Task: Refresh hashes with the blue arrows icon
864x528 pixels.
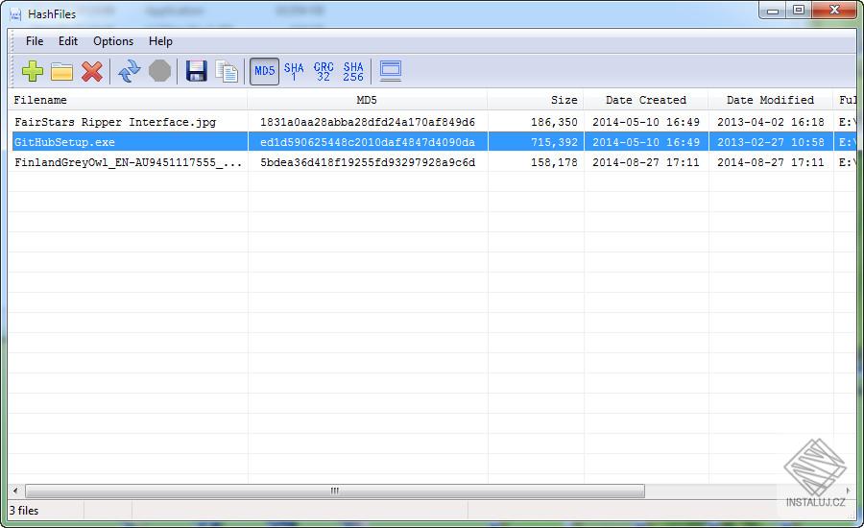Action: click(x=130, y=71)
